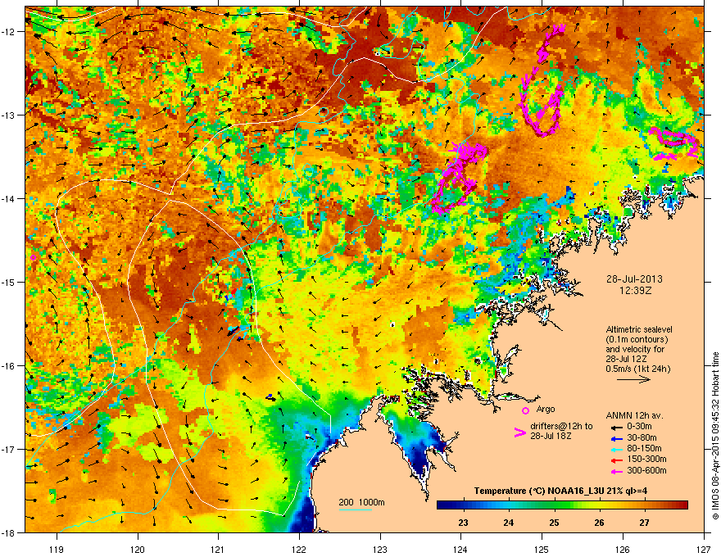Click the black 0-30m arrow legend symbol
Screen dimensions: 721x557
617,428
